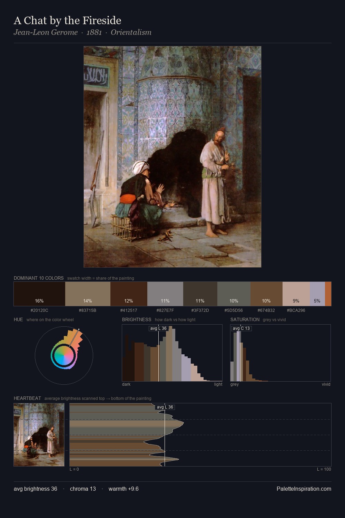Image resolution: width=345 pixels, height=518 pixels.
Task: Click the small painting thumbnail beside heartbeat chart
Action: pyautogui.click(x=39, y=435)
